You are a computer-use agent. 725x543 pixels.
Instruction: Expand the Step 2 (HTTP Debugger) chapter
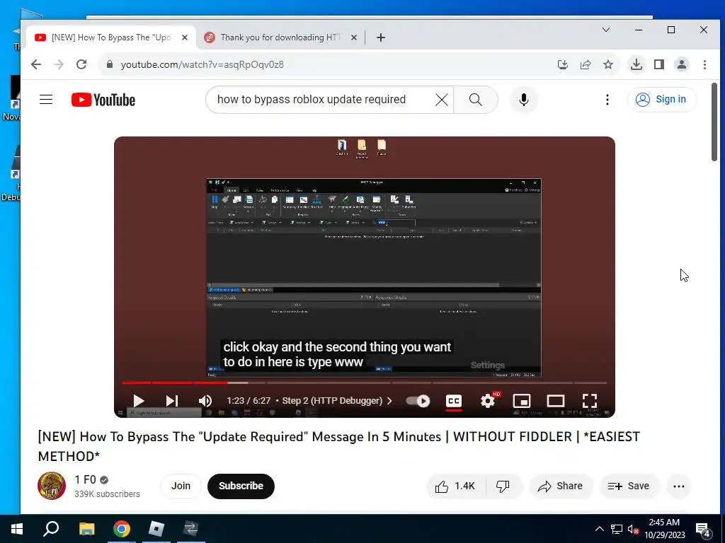336,400
